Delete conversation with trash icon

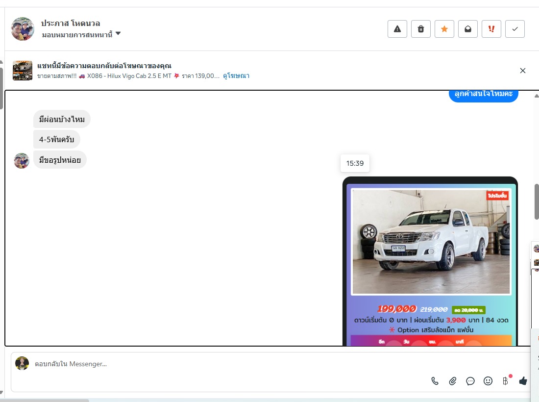coord(421,29)
